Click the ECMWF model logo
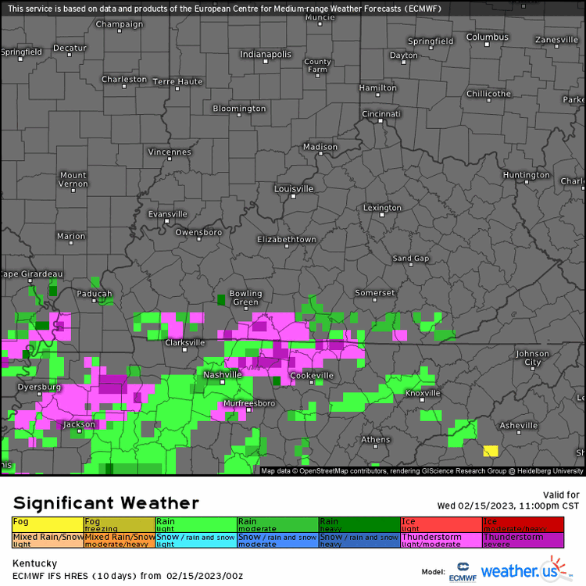586x586 pixels. (x=463, y=572)
